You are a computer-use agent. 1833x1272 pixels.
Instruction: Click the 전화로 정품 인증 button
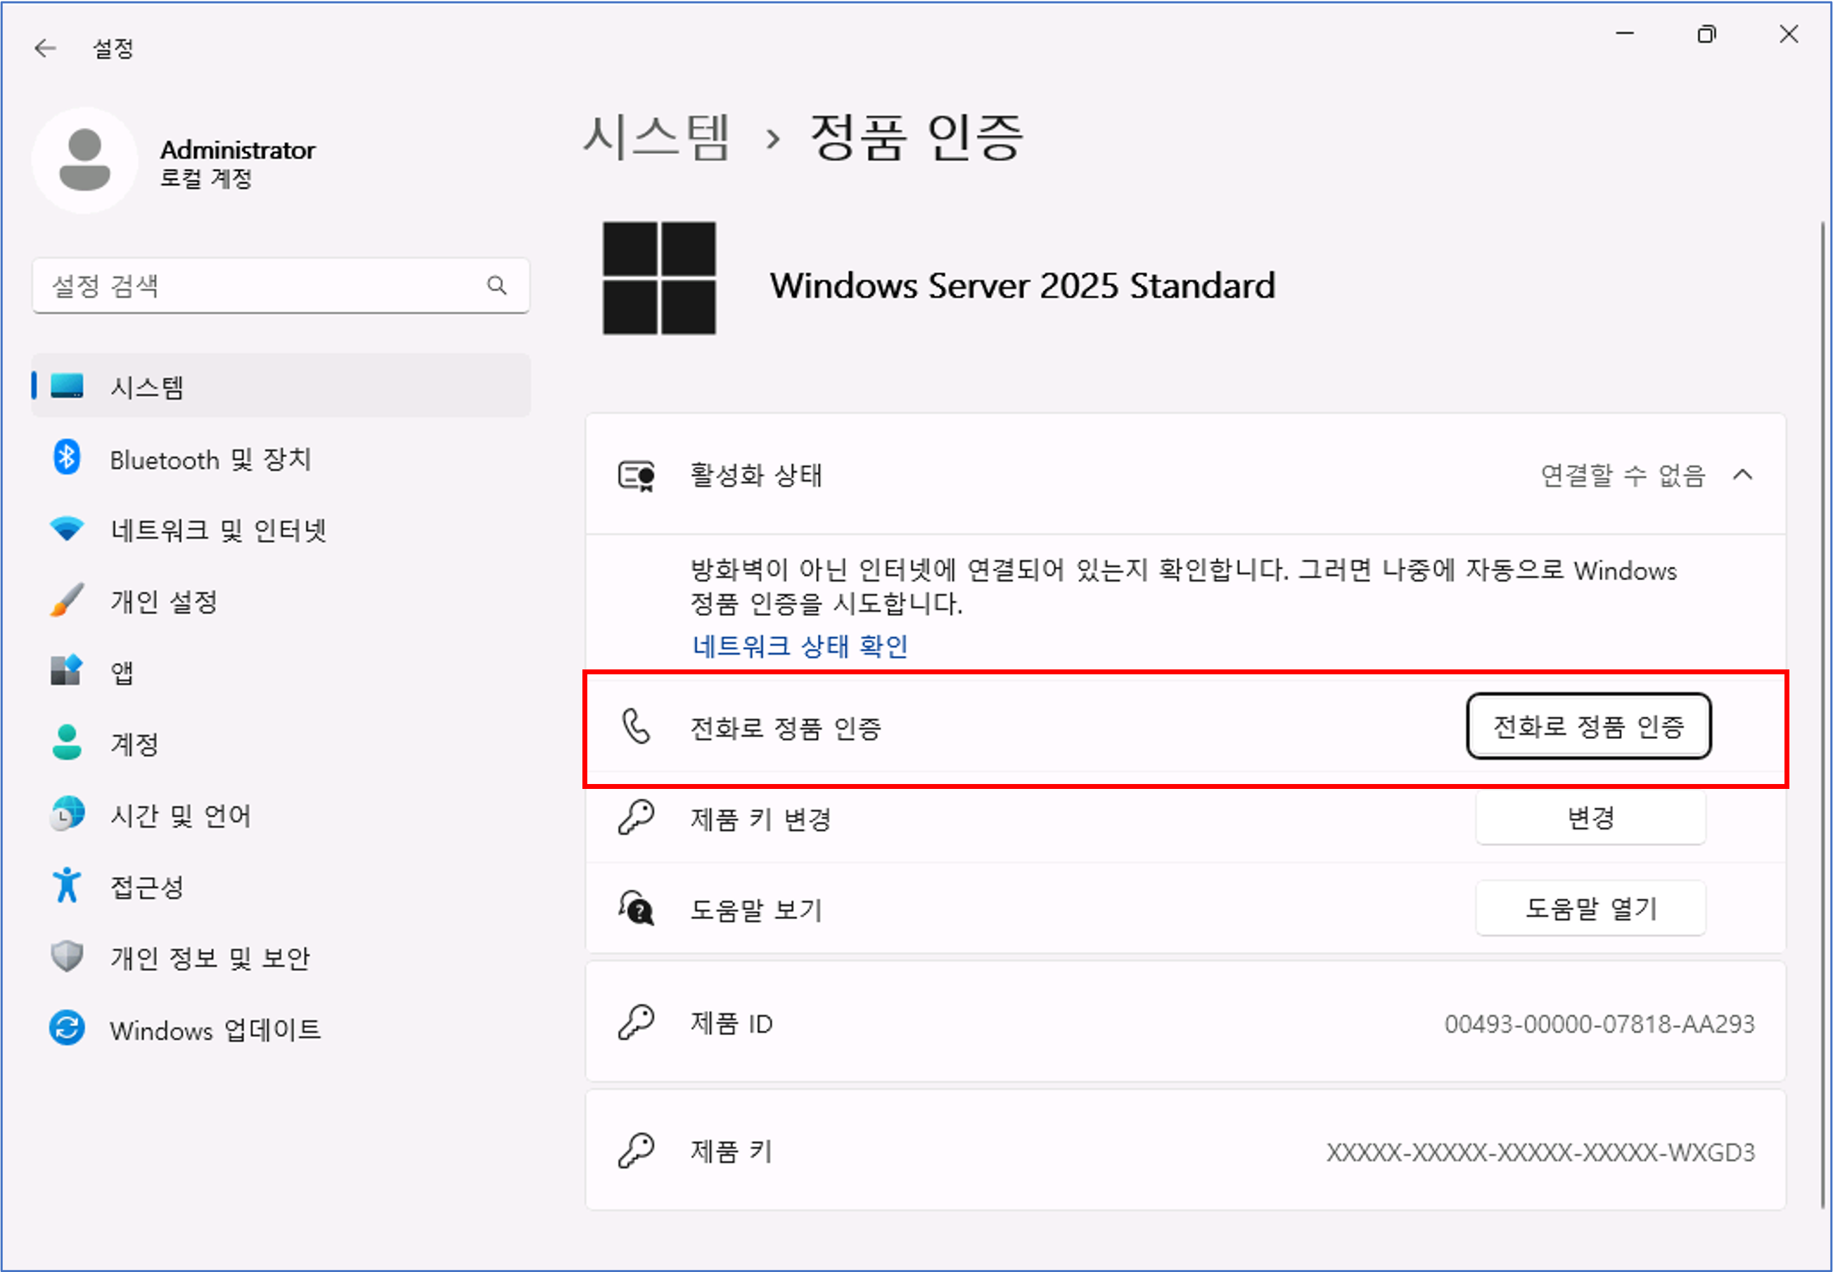point(1588,726)
